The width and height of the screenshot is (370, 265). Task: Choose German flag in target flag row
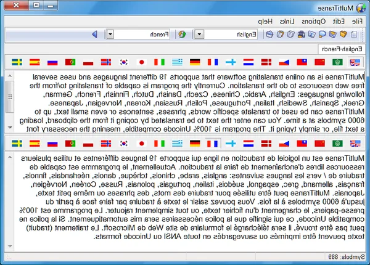click(x=195, y=144)
